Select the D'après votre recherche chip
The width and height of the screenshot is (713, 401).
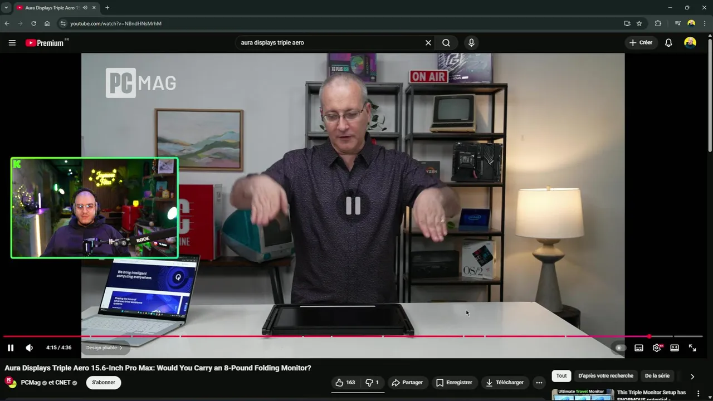[x=605, y=376]
